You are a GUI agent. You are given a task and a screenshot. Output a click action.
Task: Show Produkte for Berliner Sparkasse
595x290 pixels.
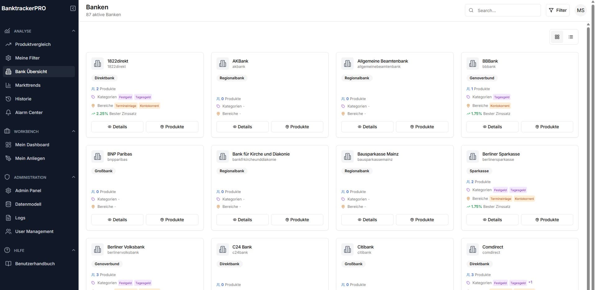point(547,220)
